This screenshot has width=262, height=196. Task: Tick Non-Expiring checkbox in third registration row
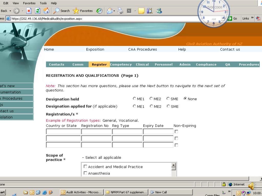[176, 145]
